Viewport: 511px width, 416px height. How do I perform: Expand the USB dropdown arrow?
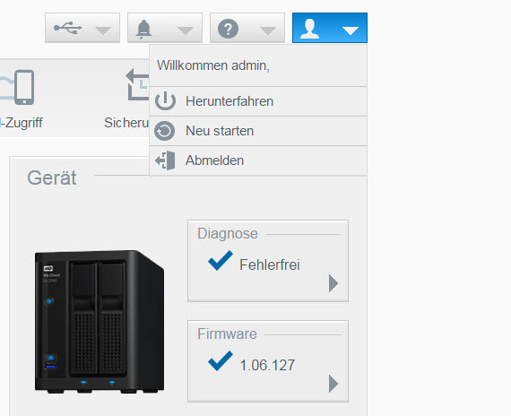point(103,30)
